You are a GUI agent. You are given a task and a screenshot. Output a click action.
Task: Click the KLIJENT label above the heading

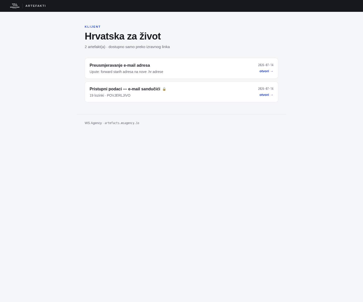pyautogui.click(x=93, y=27)
